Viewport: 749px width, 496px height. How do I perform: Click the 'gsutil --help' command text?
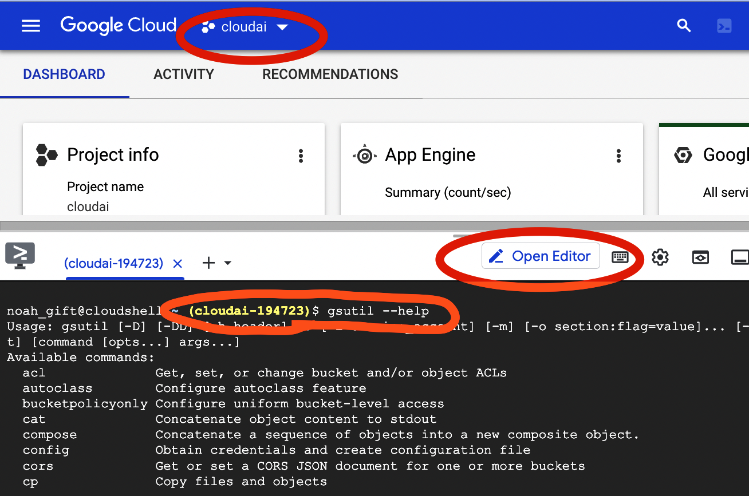tap(379, 311)
